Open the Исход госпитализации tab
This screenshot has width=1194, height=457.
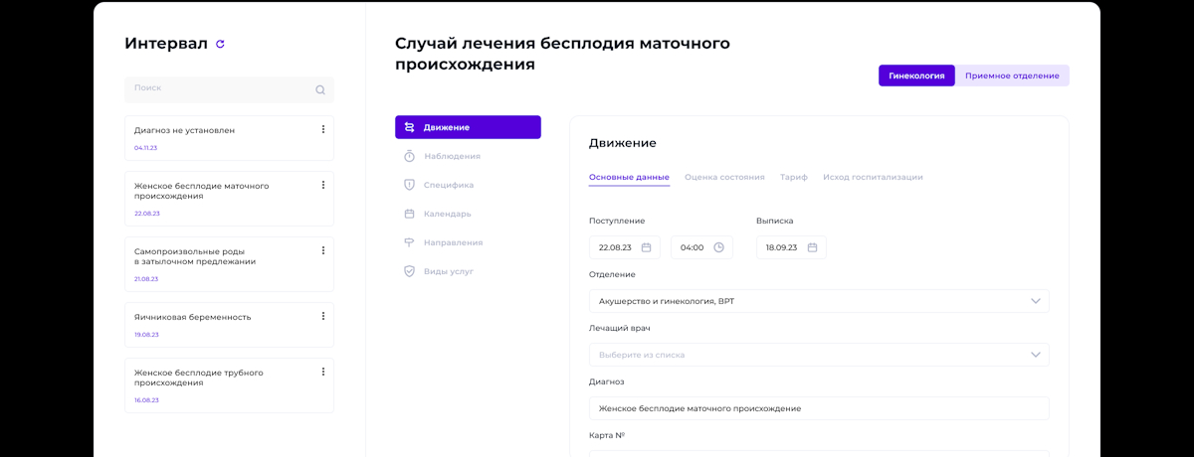click(x=873, y=177)
